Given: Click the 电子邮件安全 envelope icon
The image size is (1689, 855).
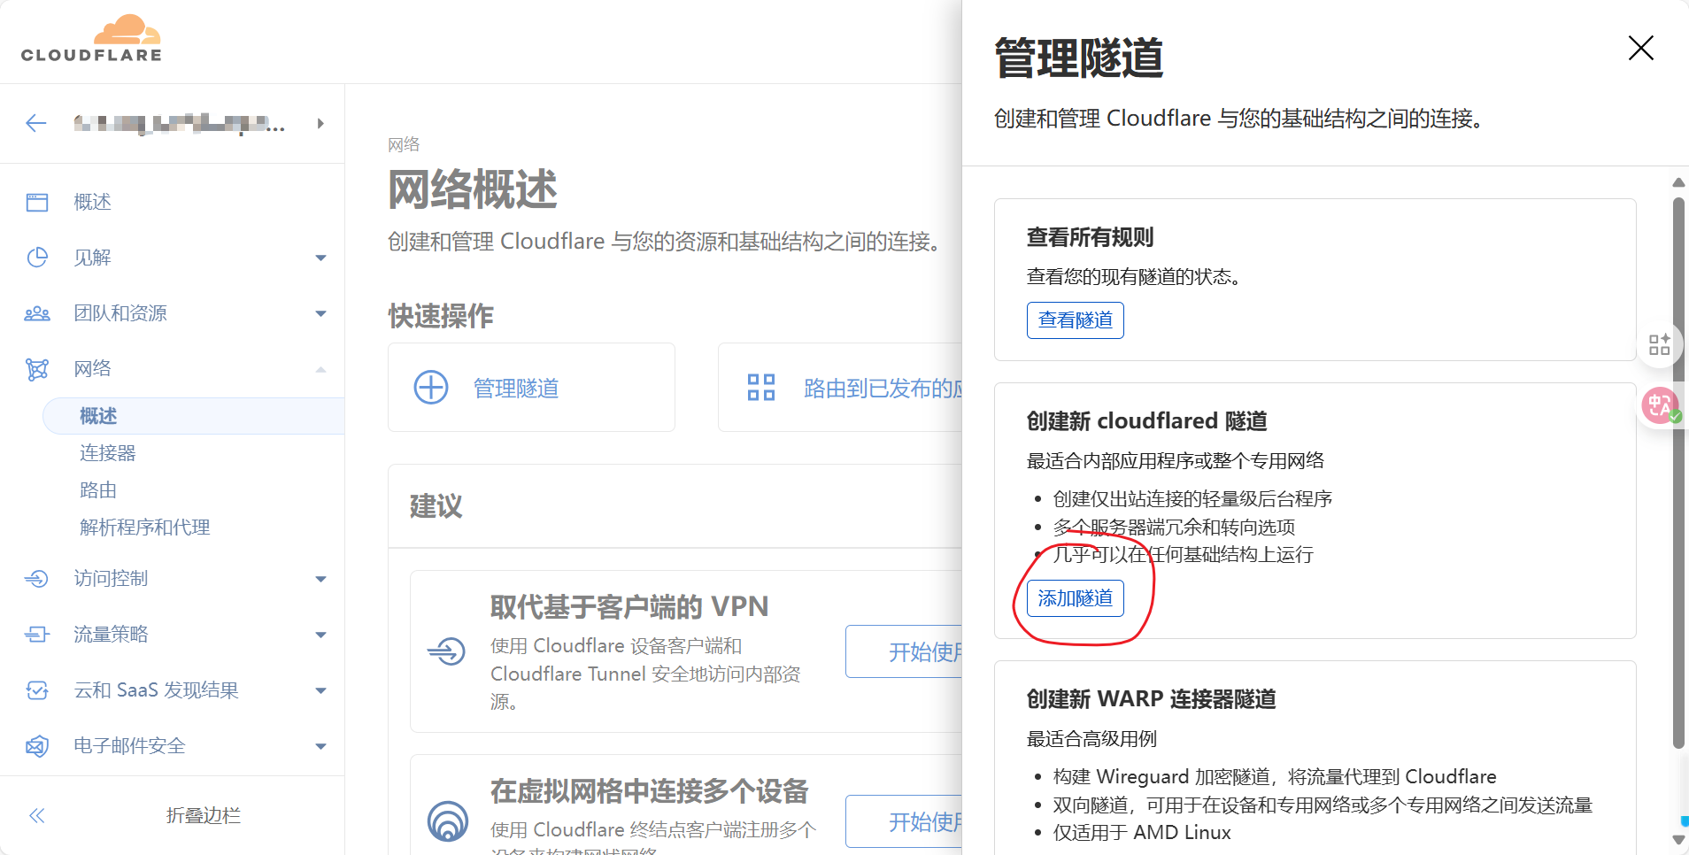Looking at the screenshot, I should pos(37,746).
